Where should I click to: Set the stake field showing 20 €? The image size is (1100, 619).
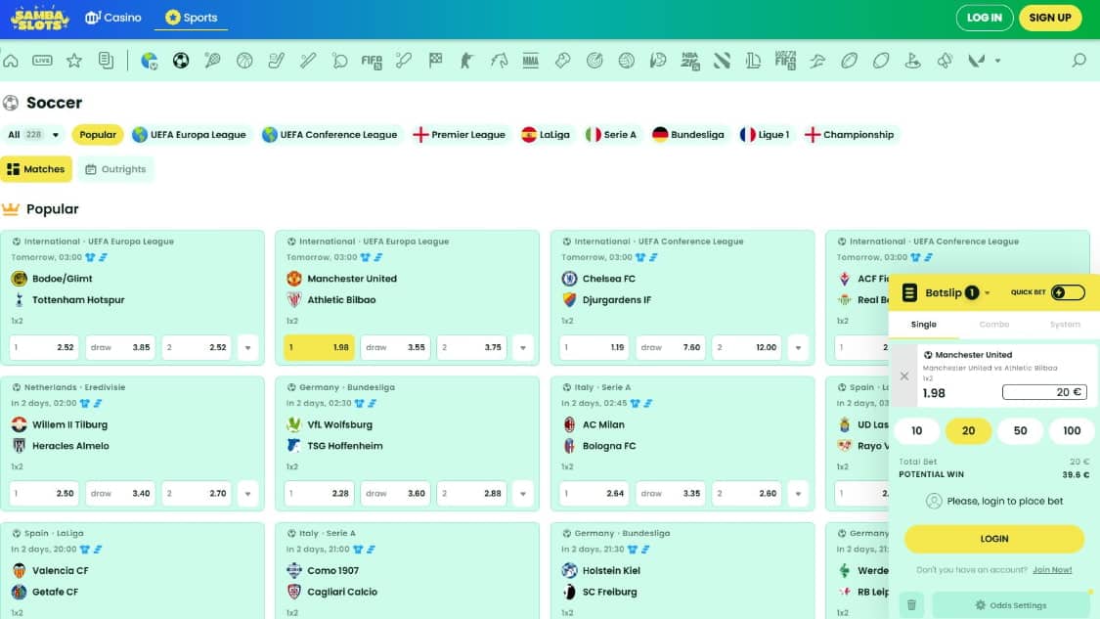[x=1044, y=392]
